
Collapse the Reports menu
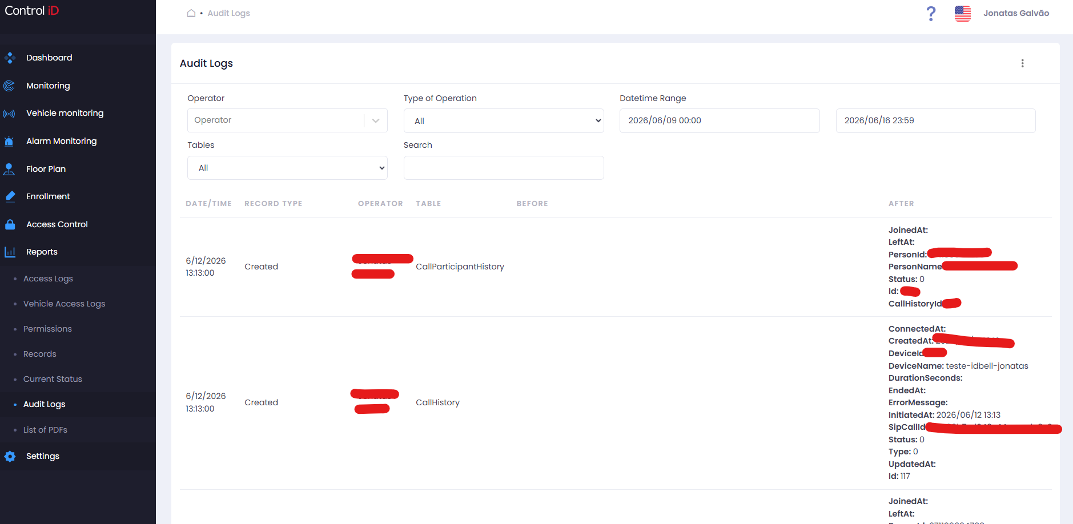coord(42,252)
